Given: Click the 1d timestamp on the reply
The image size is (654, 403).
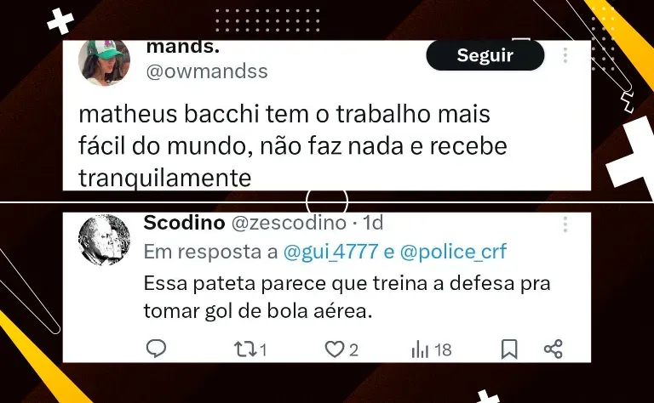Looking at the screenshot, I should pos(372,223).
